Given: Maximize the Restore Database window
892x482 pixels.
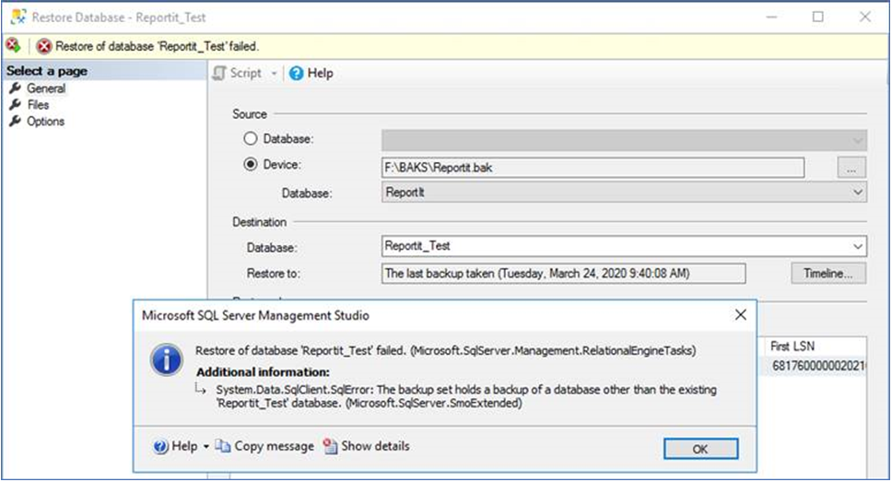Looking at the screenshot, I should pos(818,18).
